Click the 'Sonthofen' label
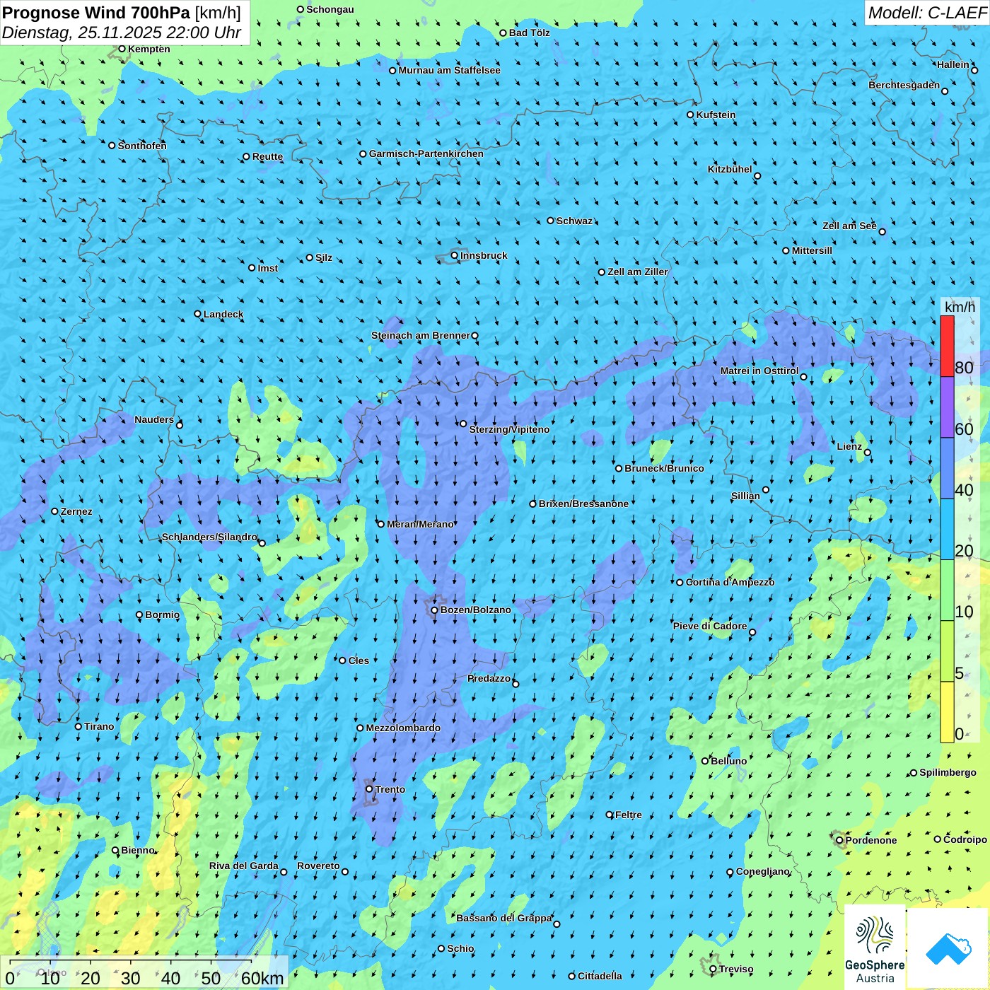The image size is (990, 990). (x=142, y=146)
